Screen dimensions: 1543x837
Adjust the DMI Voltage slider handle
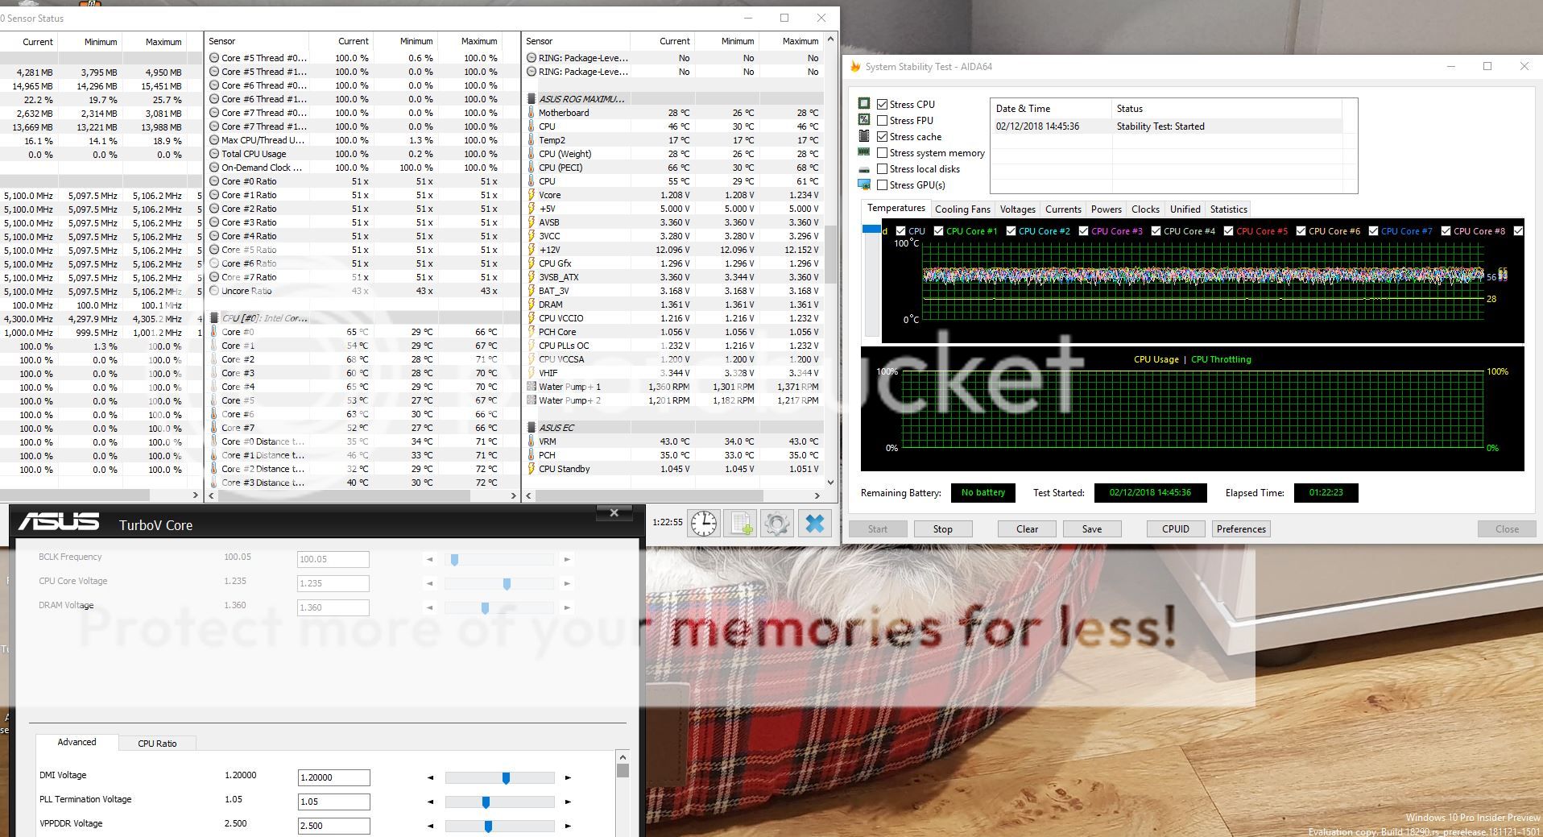(x=506, y=777)
